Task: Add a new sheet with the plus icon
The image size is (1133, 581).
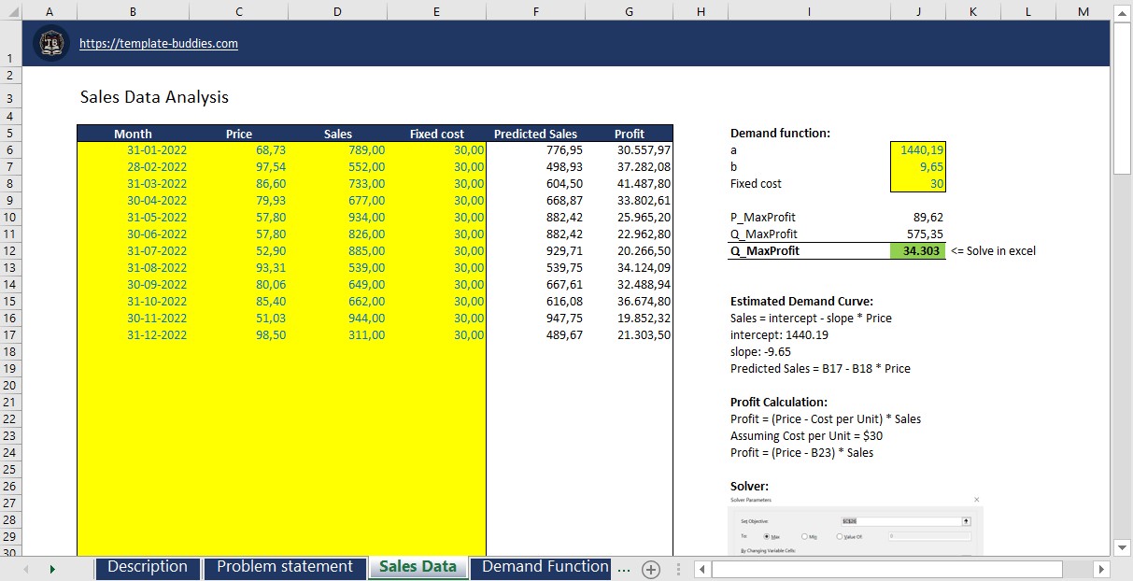Action: (x=650, y=569)
